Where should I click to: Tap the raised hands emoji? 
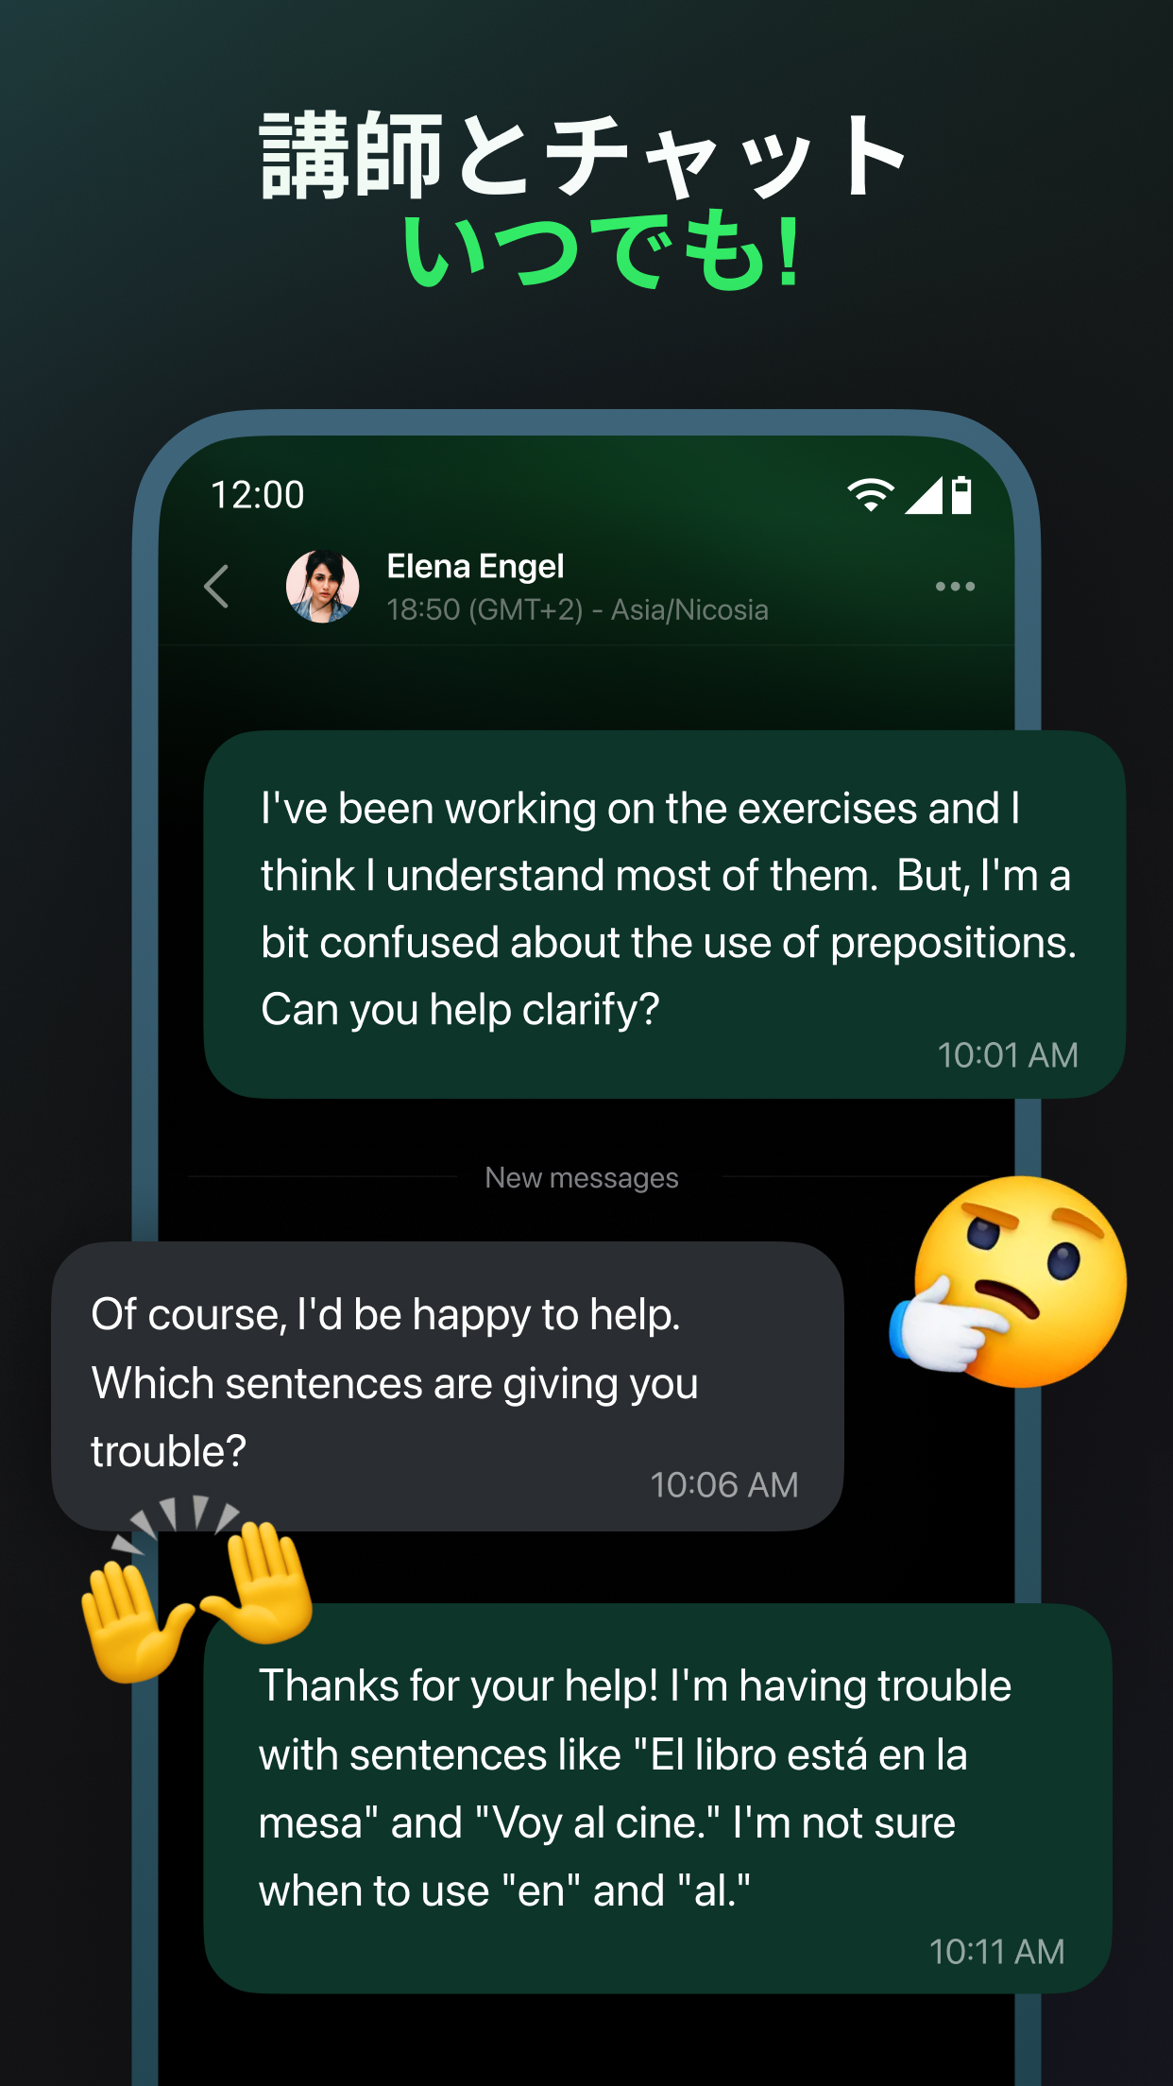click(x=196, y=1589)
